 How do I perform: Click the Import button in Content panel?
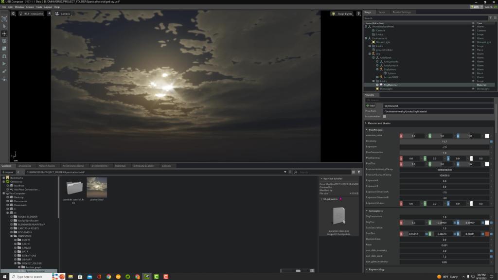click(x=8, y=172)
